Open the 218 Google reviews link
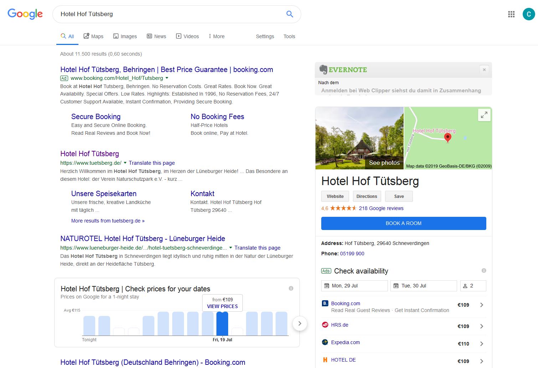Viewport: 538px width, 368px height. point(381,208)
